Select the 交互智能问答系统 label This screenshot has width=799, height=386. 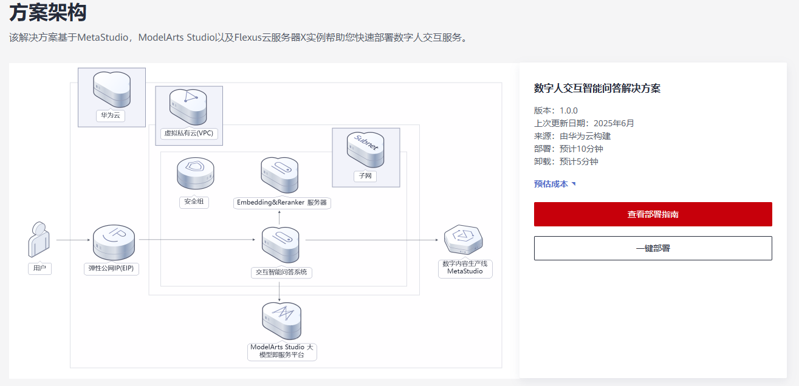coord(281,273)
